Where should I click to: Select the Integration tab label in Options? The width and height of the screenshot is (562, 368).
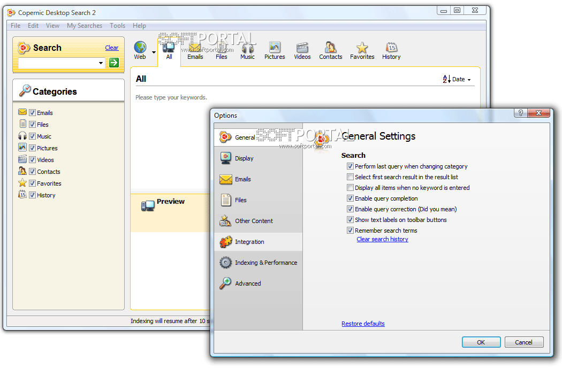249,242
